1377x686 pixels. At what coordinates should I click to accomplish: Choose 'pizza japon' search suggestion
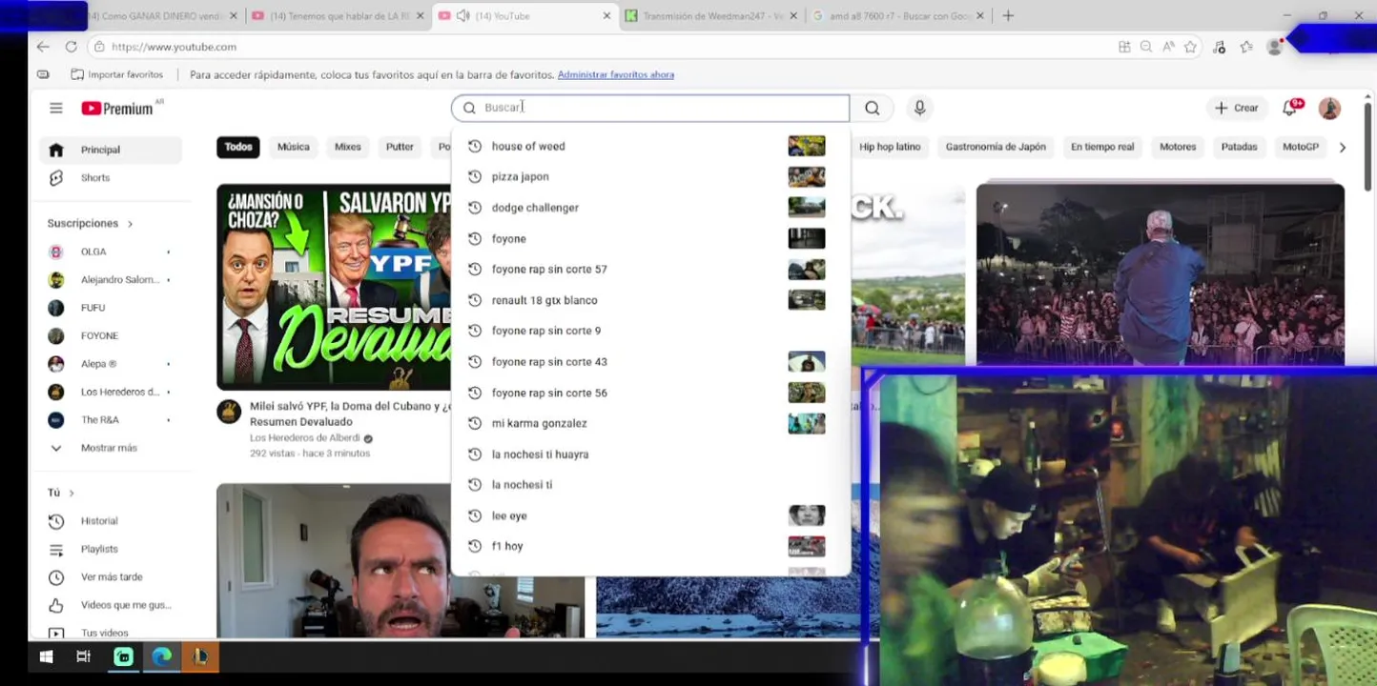650,177
